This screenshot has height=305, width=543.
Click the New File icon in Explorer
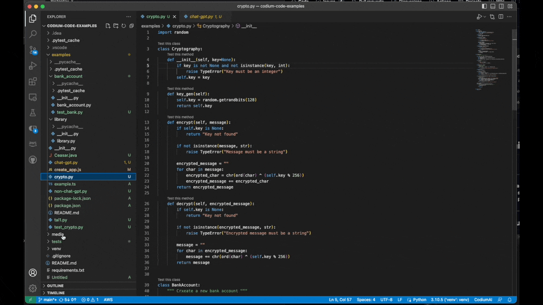click(x=107, y=26)
